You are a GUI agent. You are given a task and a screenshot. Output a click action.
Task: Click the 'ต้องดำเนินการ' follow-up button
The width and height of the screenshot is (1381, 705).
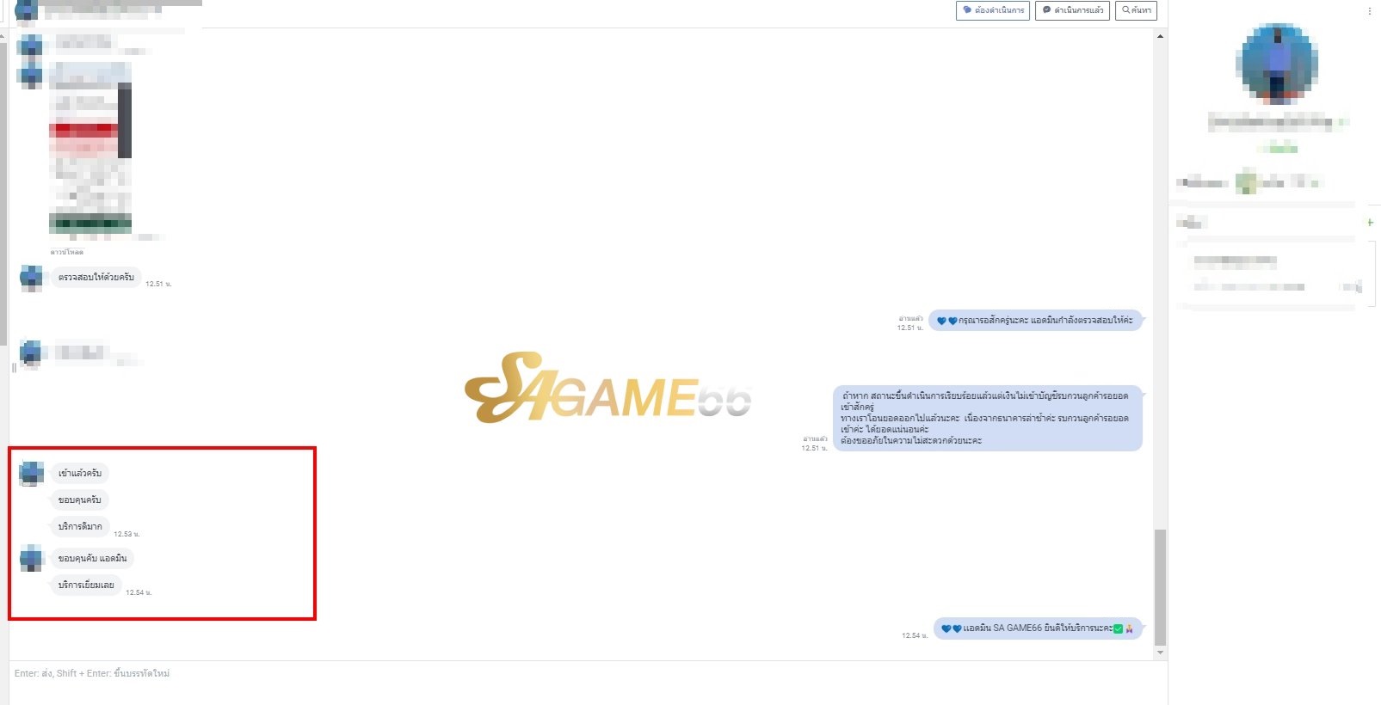pos(992,10)
